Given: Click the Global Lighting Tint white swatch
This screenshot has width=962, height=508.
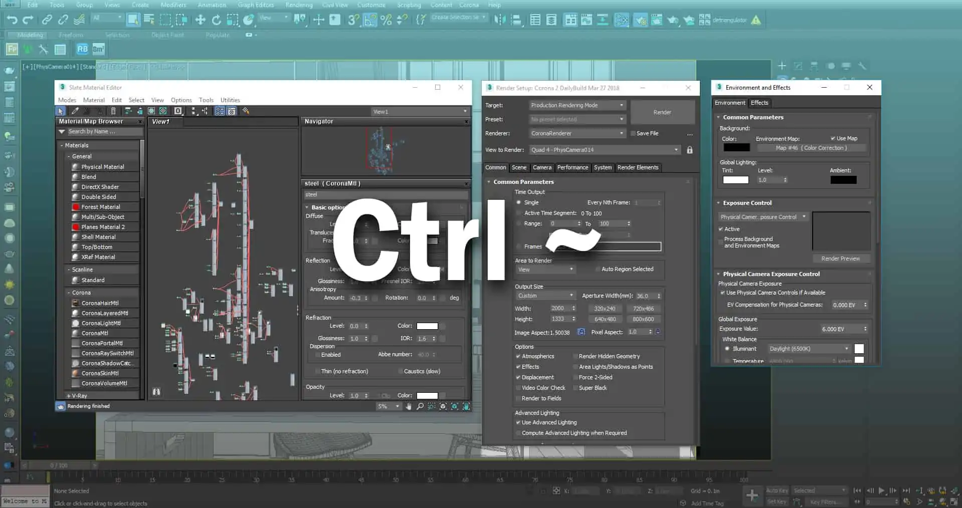Looking at the screenshot, I should (x=735, y=180).
